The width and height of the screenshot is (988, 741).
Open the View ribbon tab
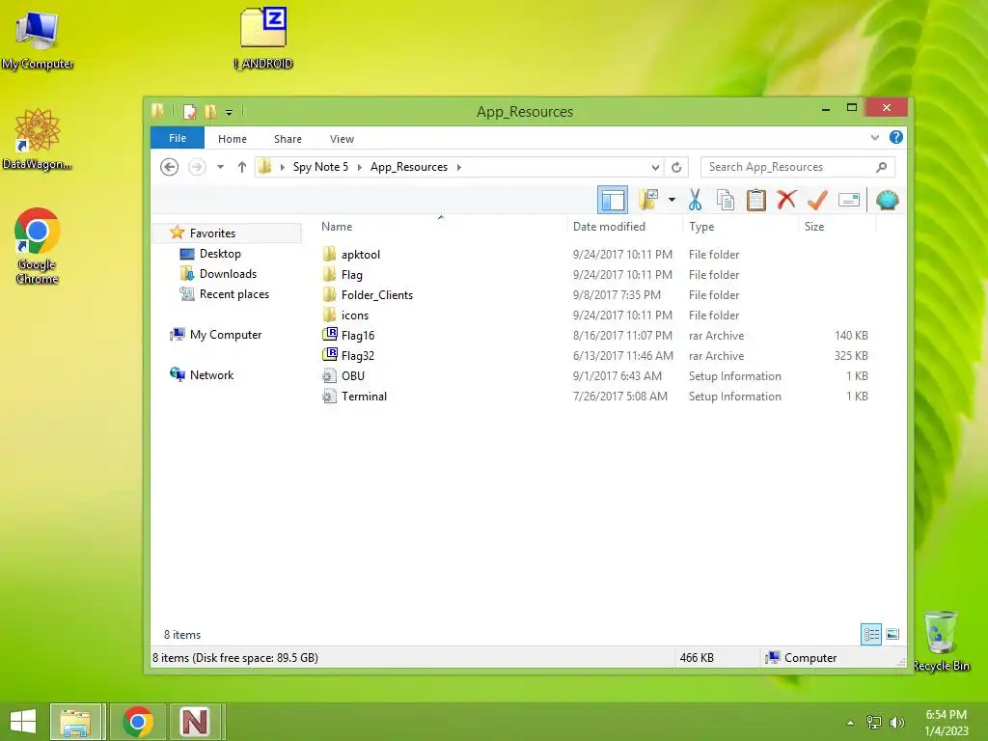click(x=342, y=139)
